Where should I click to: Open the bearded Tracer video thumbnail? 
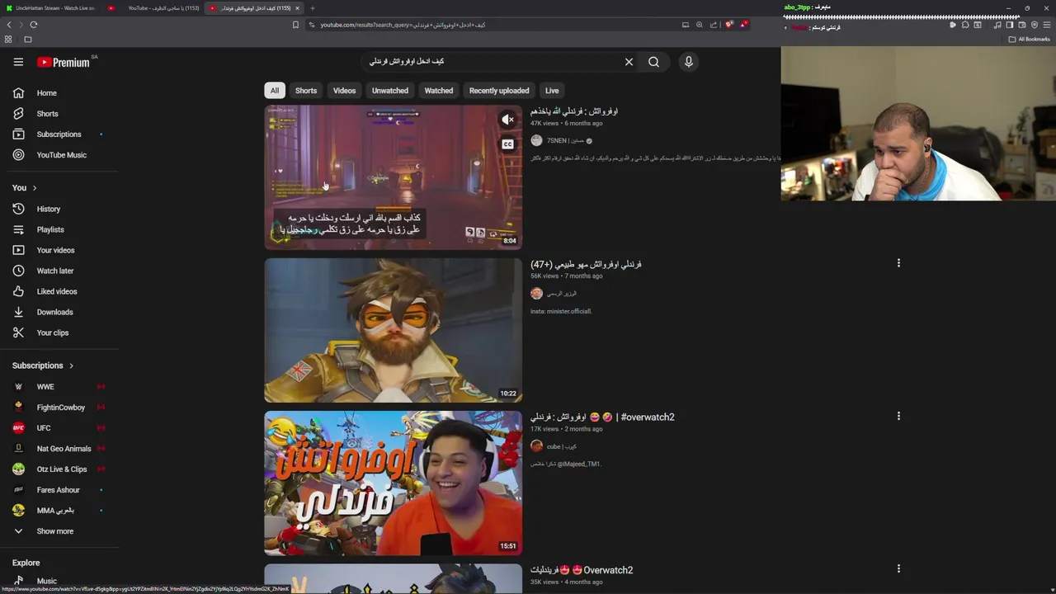click(x=393, y=330)
